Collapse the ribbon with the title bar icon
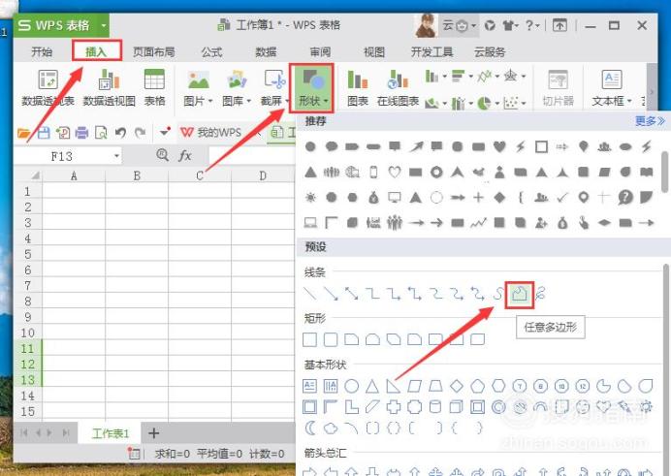The width and height of the screenshot is (671, 476). pos(559,25)
